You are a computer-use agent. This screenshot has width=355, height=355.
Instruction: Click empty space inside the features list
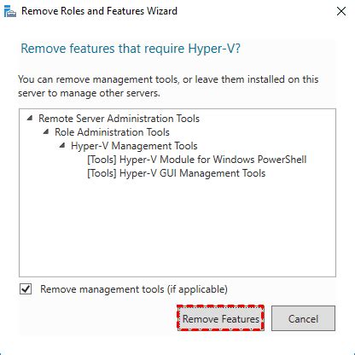coord(177,228)
